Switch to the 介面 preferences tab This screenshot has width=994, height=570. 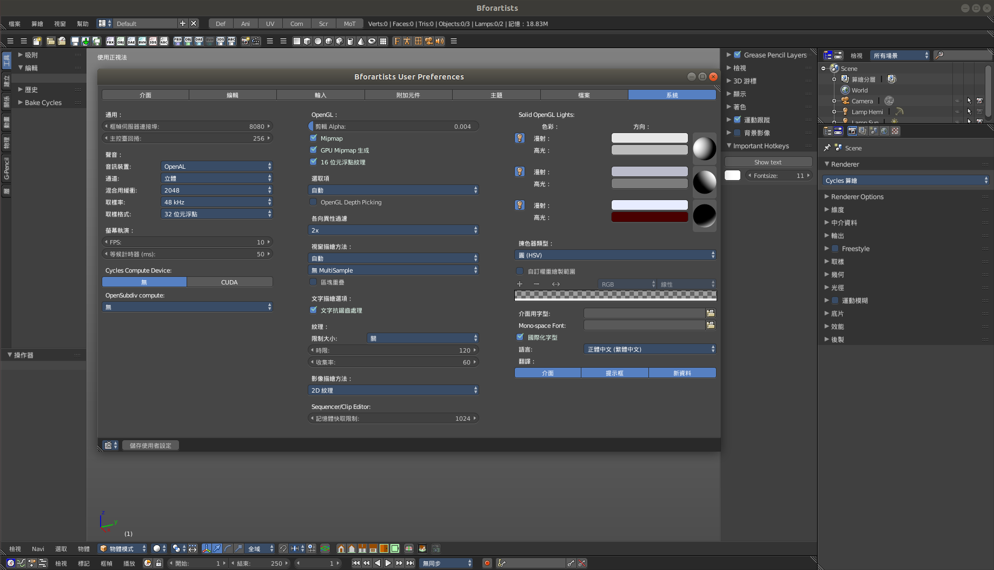click(x=145, y=95)
